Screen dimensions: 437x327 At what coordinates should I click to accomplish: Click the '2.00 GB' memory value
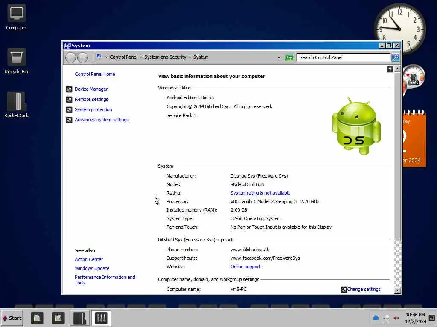point(239,210)
